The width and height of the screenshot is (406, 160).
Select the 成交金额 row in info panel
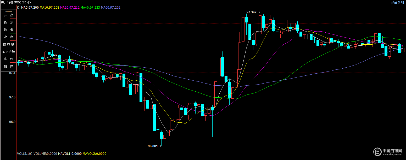(9, 52)
